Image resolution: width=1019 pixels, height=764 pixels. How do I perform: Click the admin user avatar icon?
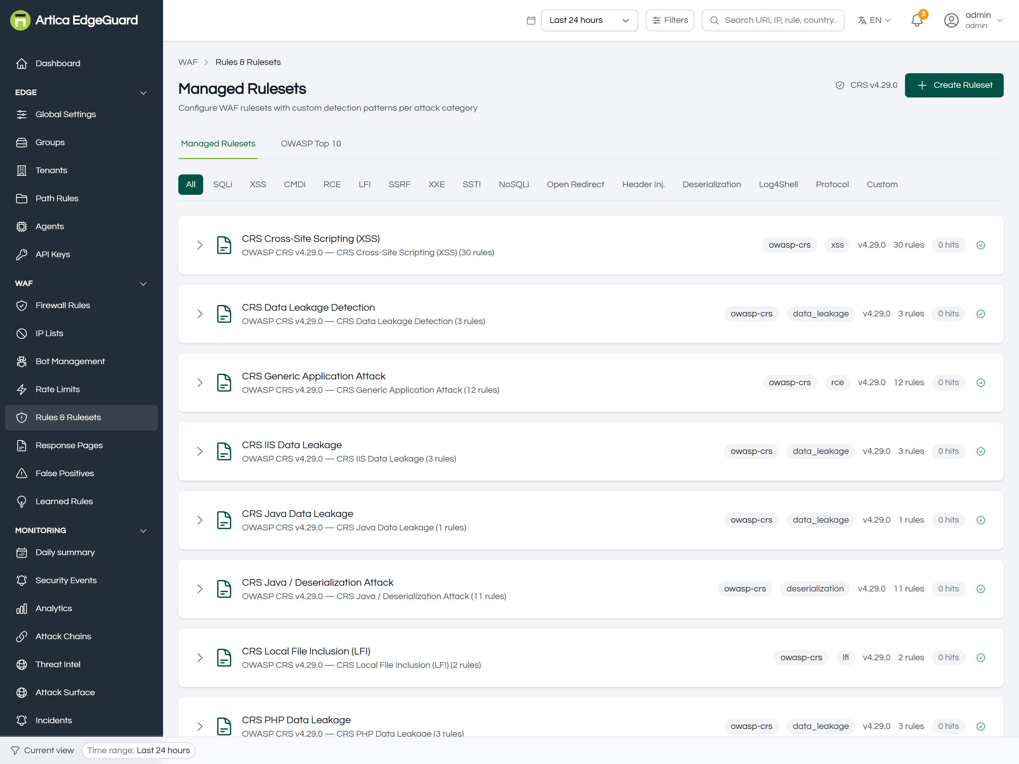point(951,20)
